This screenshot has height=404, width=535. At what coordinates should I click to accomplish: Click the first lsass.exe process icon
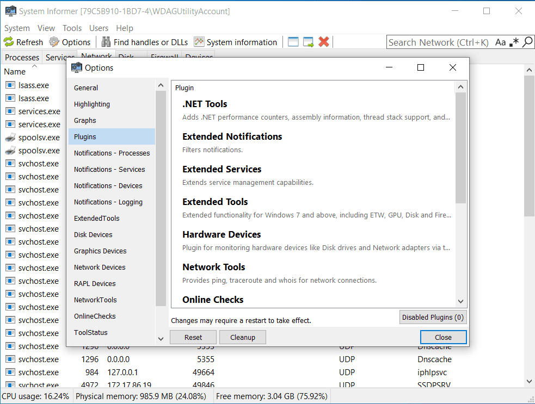[10, 85]
